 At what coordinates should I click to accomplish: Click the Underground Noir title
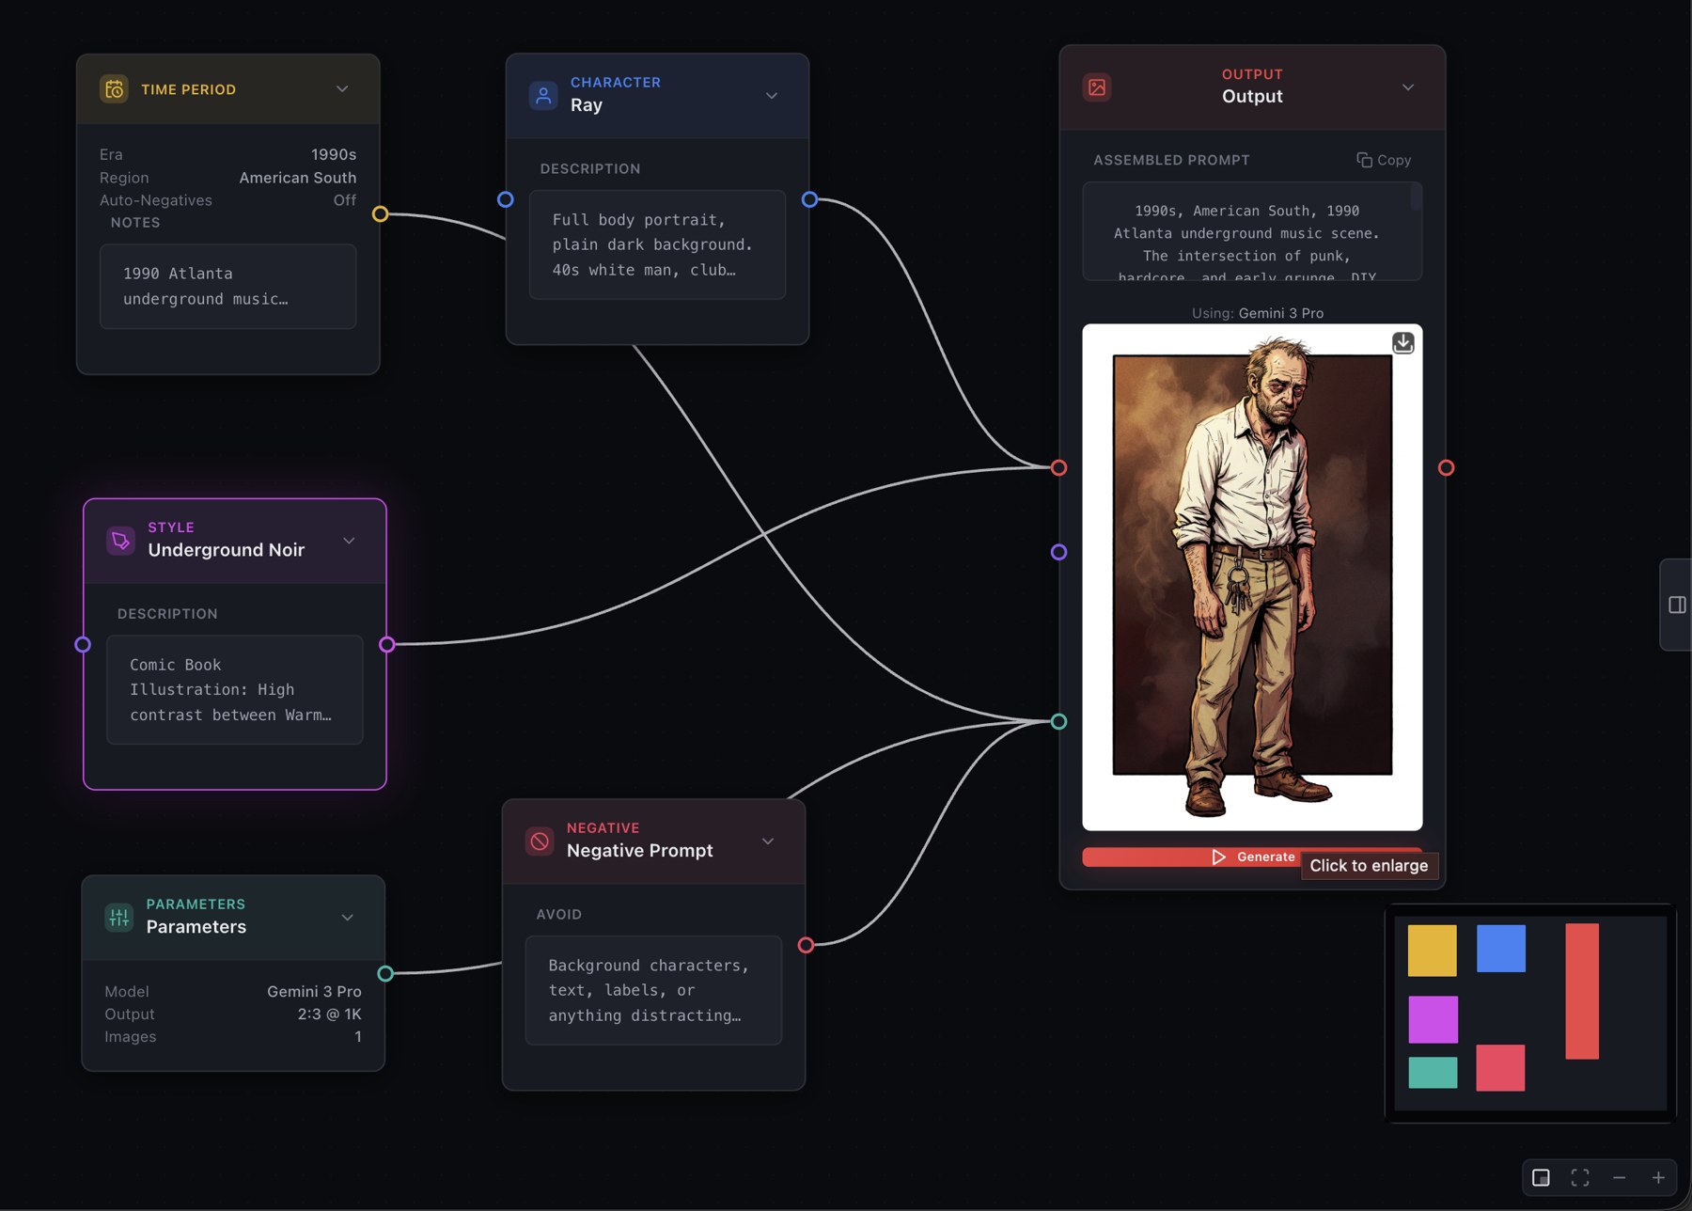[227, 550]
